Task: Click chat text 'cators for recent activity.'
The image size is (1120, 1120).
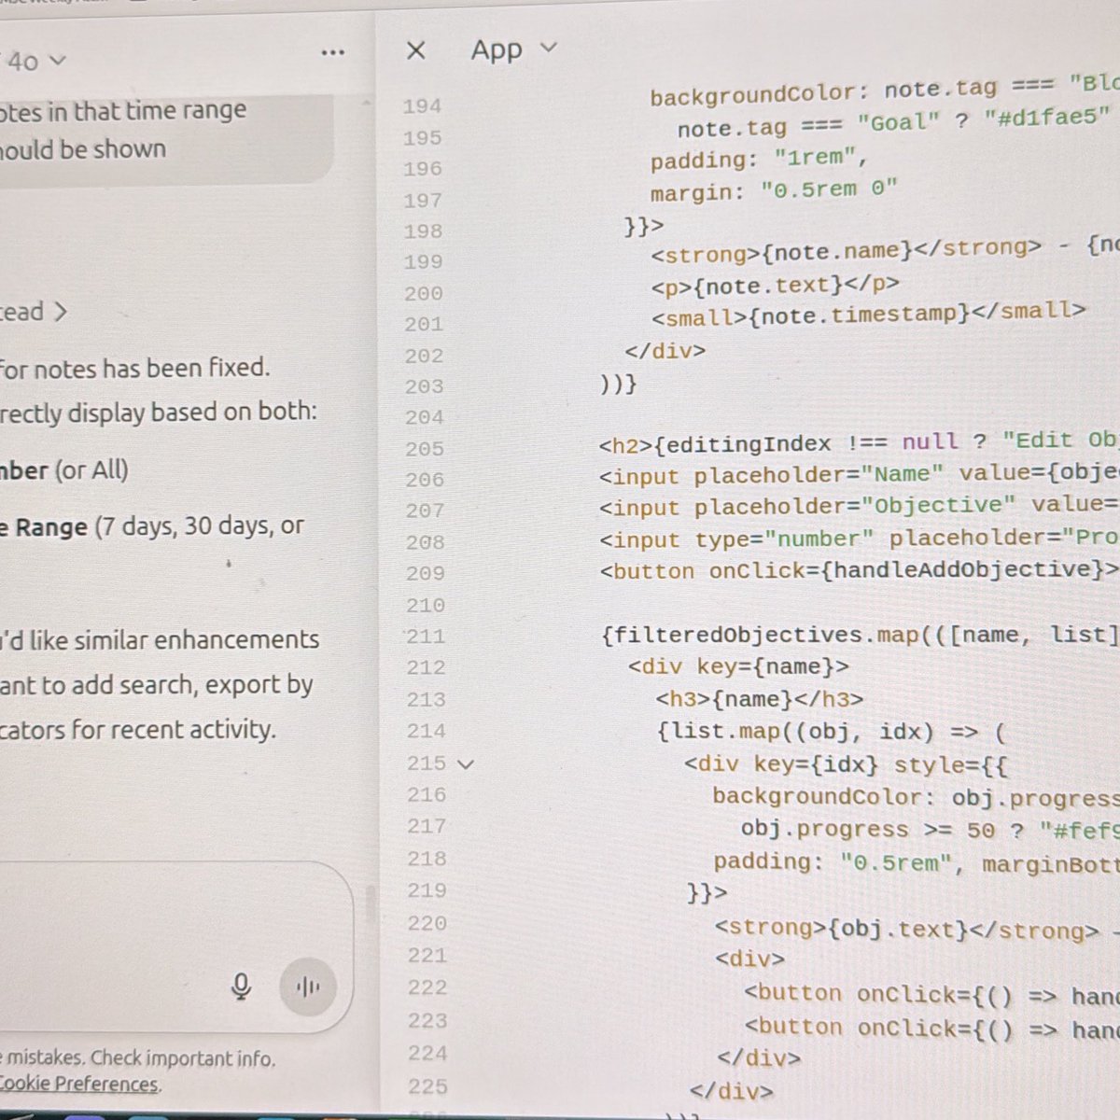Action: click(137, 729)
